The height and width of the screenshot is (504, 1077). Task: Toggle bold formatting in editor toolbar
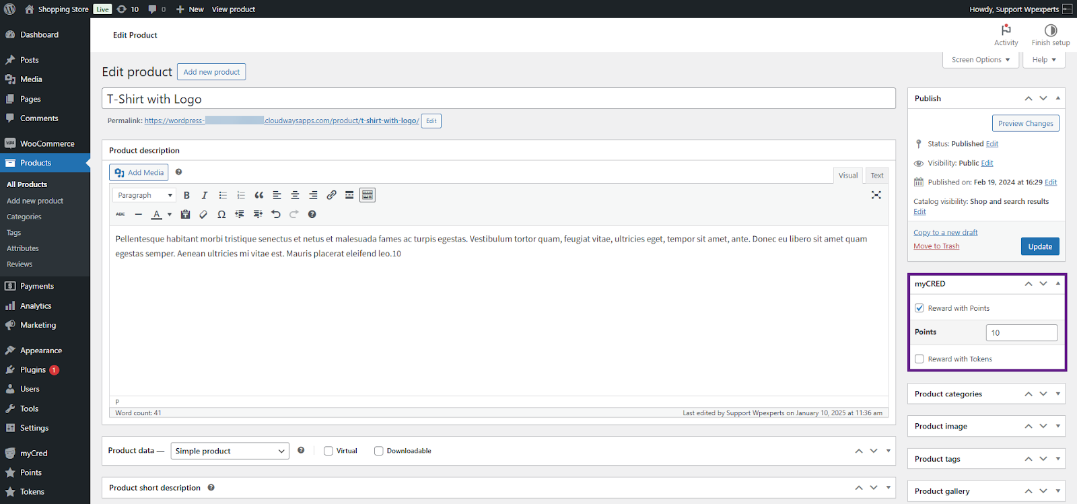(x=186, y=195)
